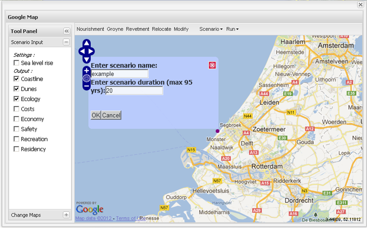Viewport: 367px width, 228px height.
Task: Open the Map data ©2012 link
Action: tap(94, 218)
